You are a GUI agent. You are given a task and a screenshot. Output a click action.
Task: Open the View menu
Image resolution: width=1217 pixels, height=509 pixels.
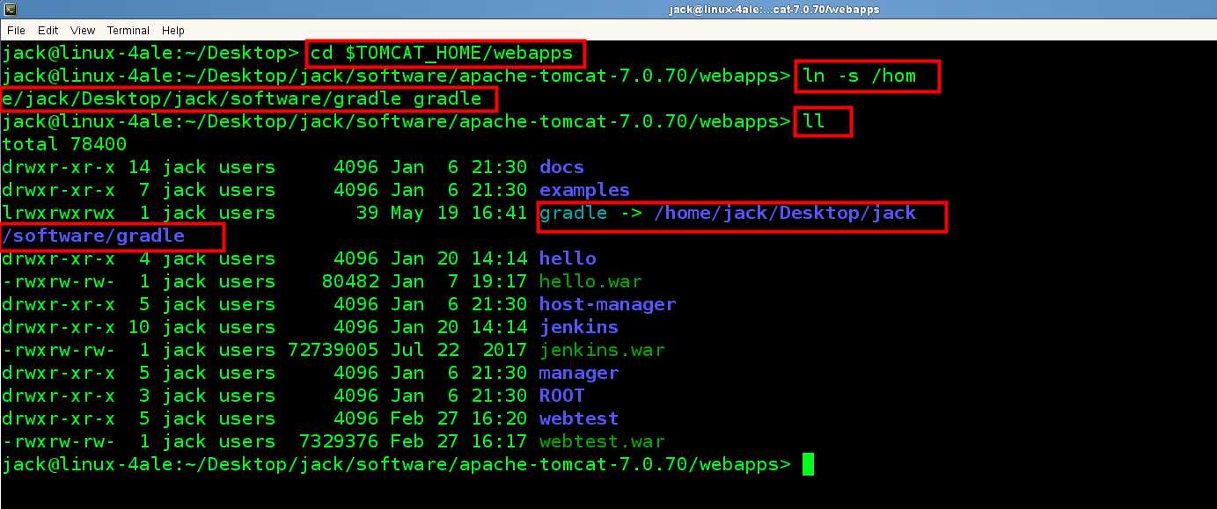[x=82, y=30]
